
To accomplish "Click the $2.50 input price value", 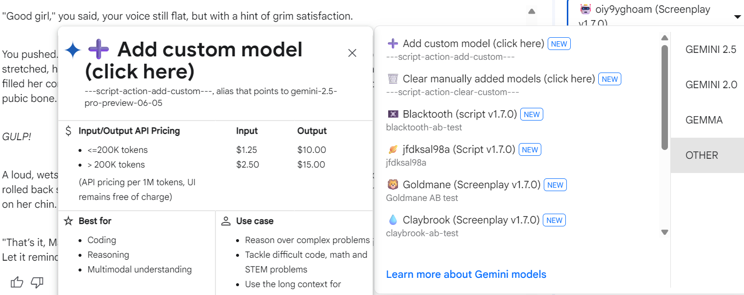I will (247, 165).
